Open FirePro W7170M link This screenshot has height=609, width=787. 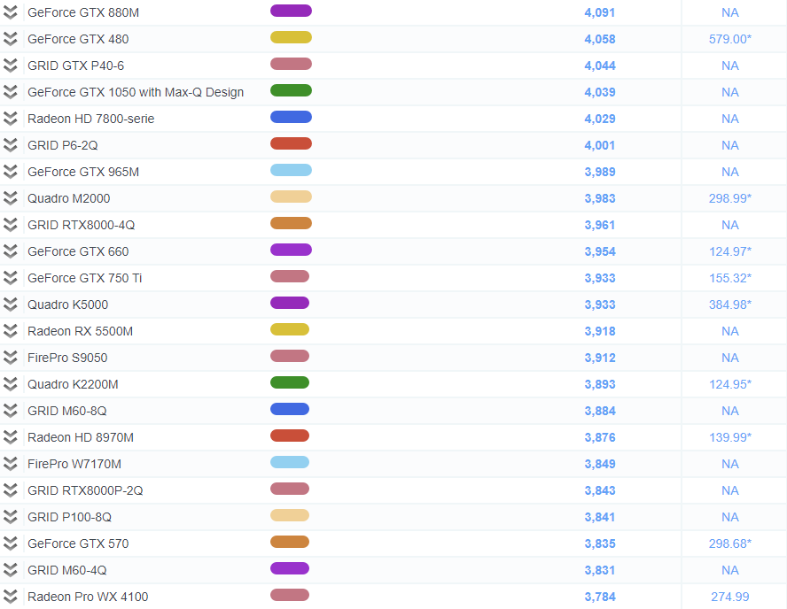74,464
